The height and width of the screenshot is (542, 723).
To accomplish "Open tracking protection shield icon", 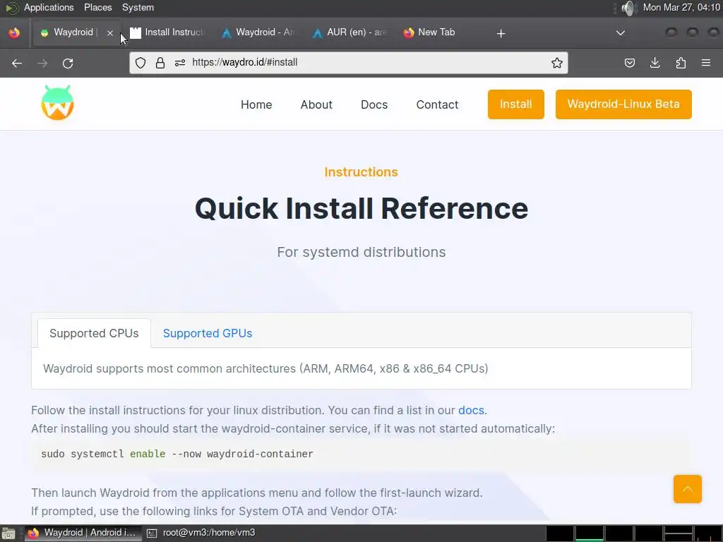I will coord(141,63).
